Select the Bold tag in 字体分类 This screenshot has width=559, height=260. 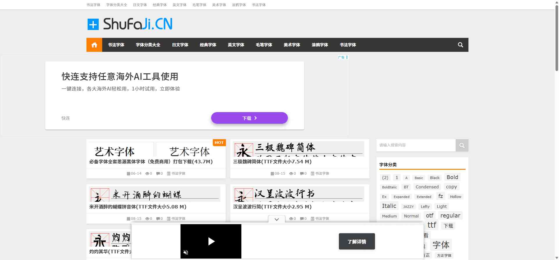452,177
